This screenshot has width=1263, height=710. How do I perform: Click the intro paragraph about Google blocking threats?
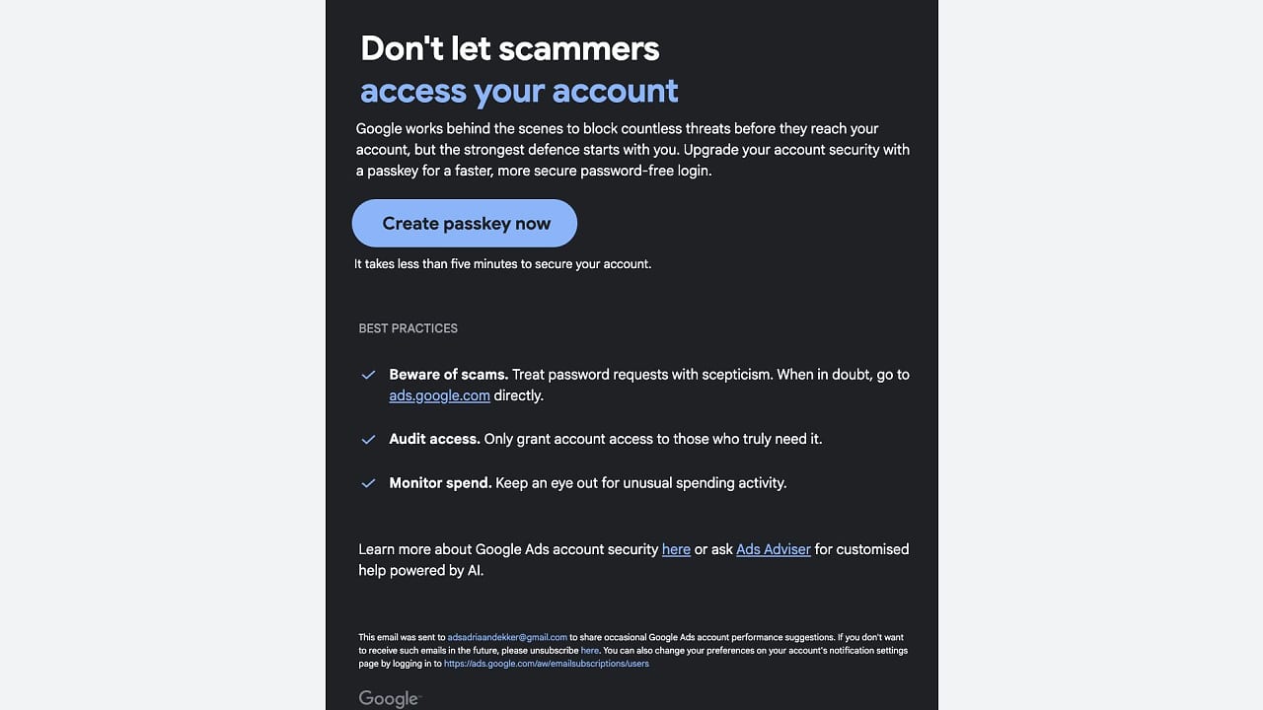pos(631,149)
